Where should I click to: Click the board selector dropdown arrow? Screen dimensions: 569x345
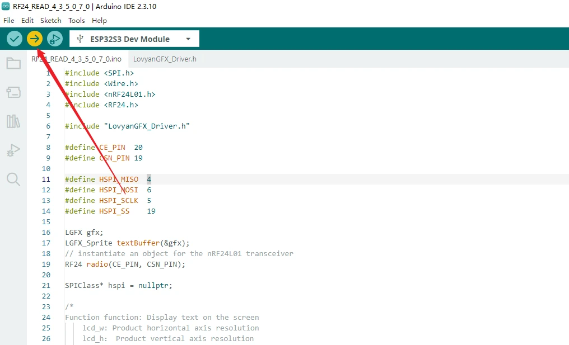(x=188, y=39)
